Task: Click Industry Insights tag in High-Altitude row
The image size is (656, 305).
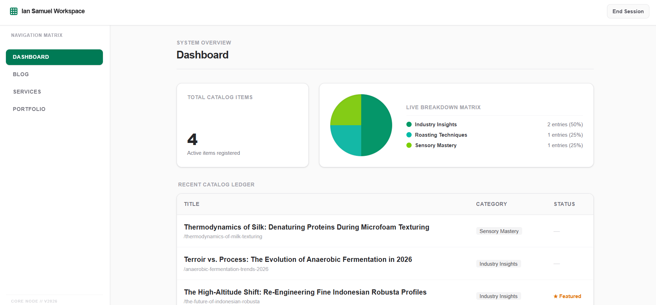Action: (x=499, y=296)
